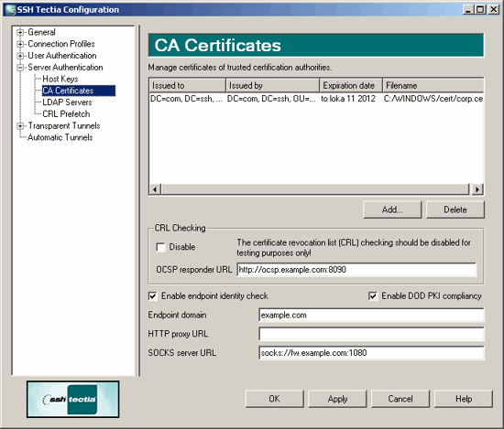Viewport: 504px width, 429px height.
Task: Select Server Authentication in the tree
Action: pos(65,67)
